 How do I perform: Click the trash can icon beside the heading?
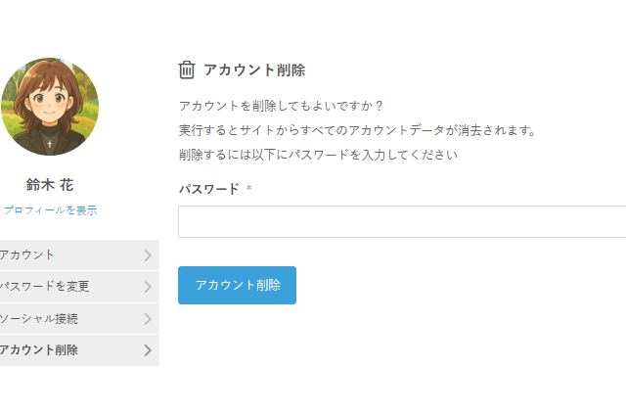coord(187,69)
